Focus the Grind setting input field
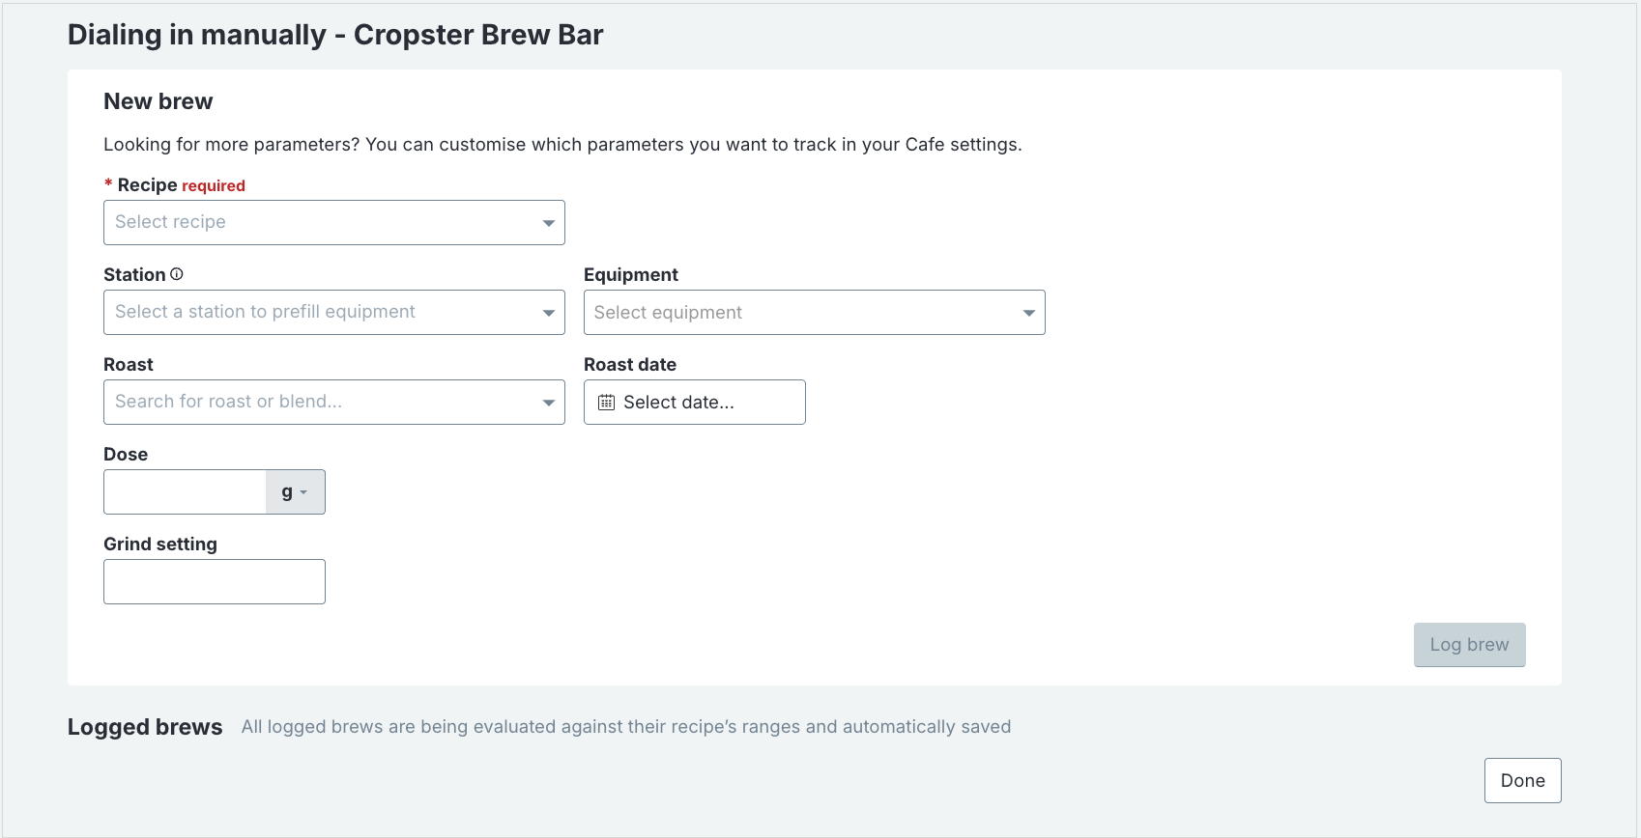 (x=215, y=581)
